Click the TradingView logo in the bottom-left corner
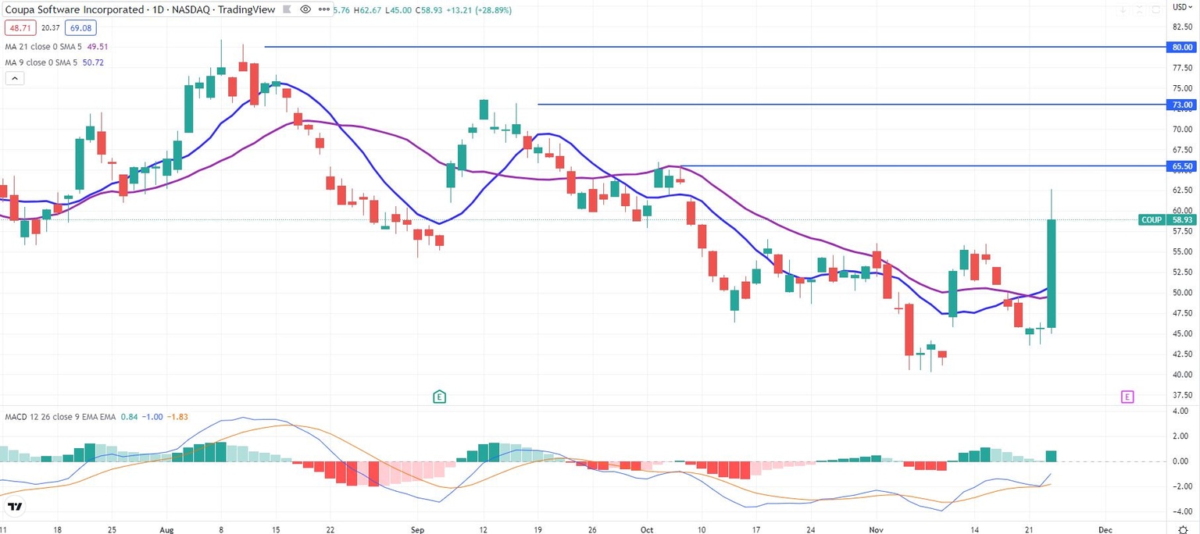The image size is (1200, 534). (x=14, y=506)
